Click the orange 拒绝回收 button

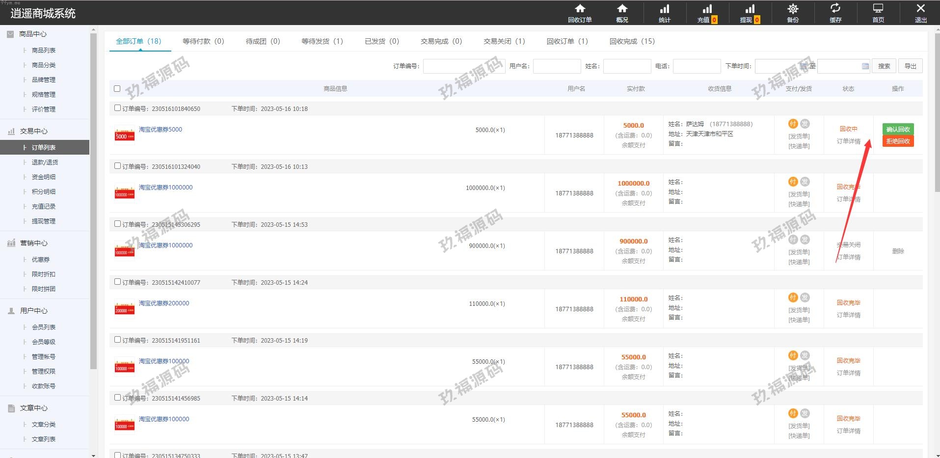pyautogui.click(x=898, y=141)
